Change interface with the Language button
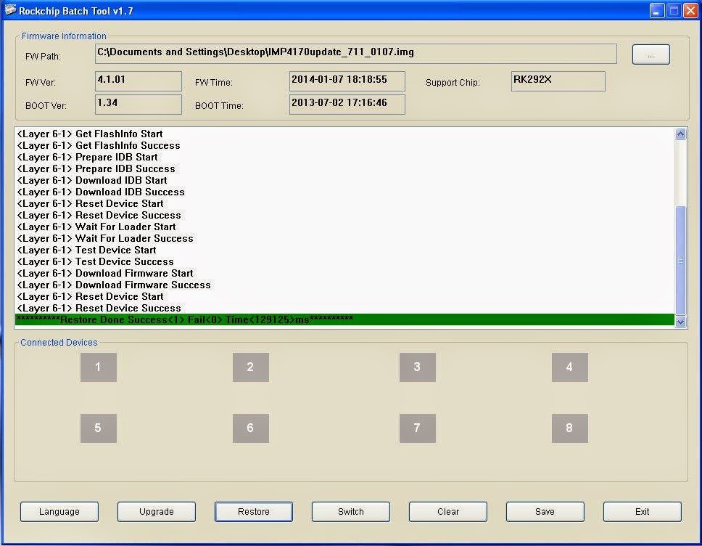This screenshot has width=702, height=546. point(59,511)
